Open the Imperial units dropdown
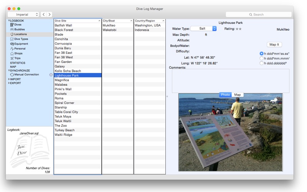 coord(23,15)
